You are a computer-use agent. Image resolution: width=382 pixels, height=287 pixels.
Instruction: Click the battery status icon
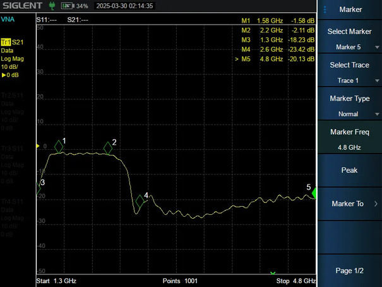click(68, 6)
